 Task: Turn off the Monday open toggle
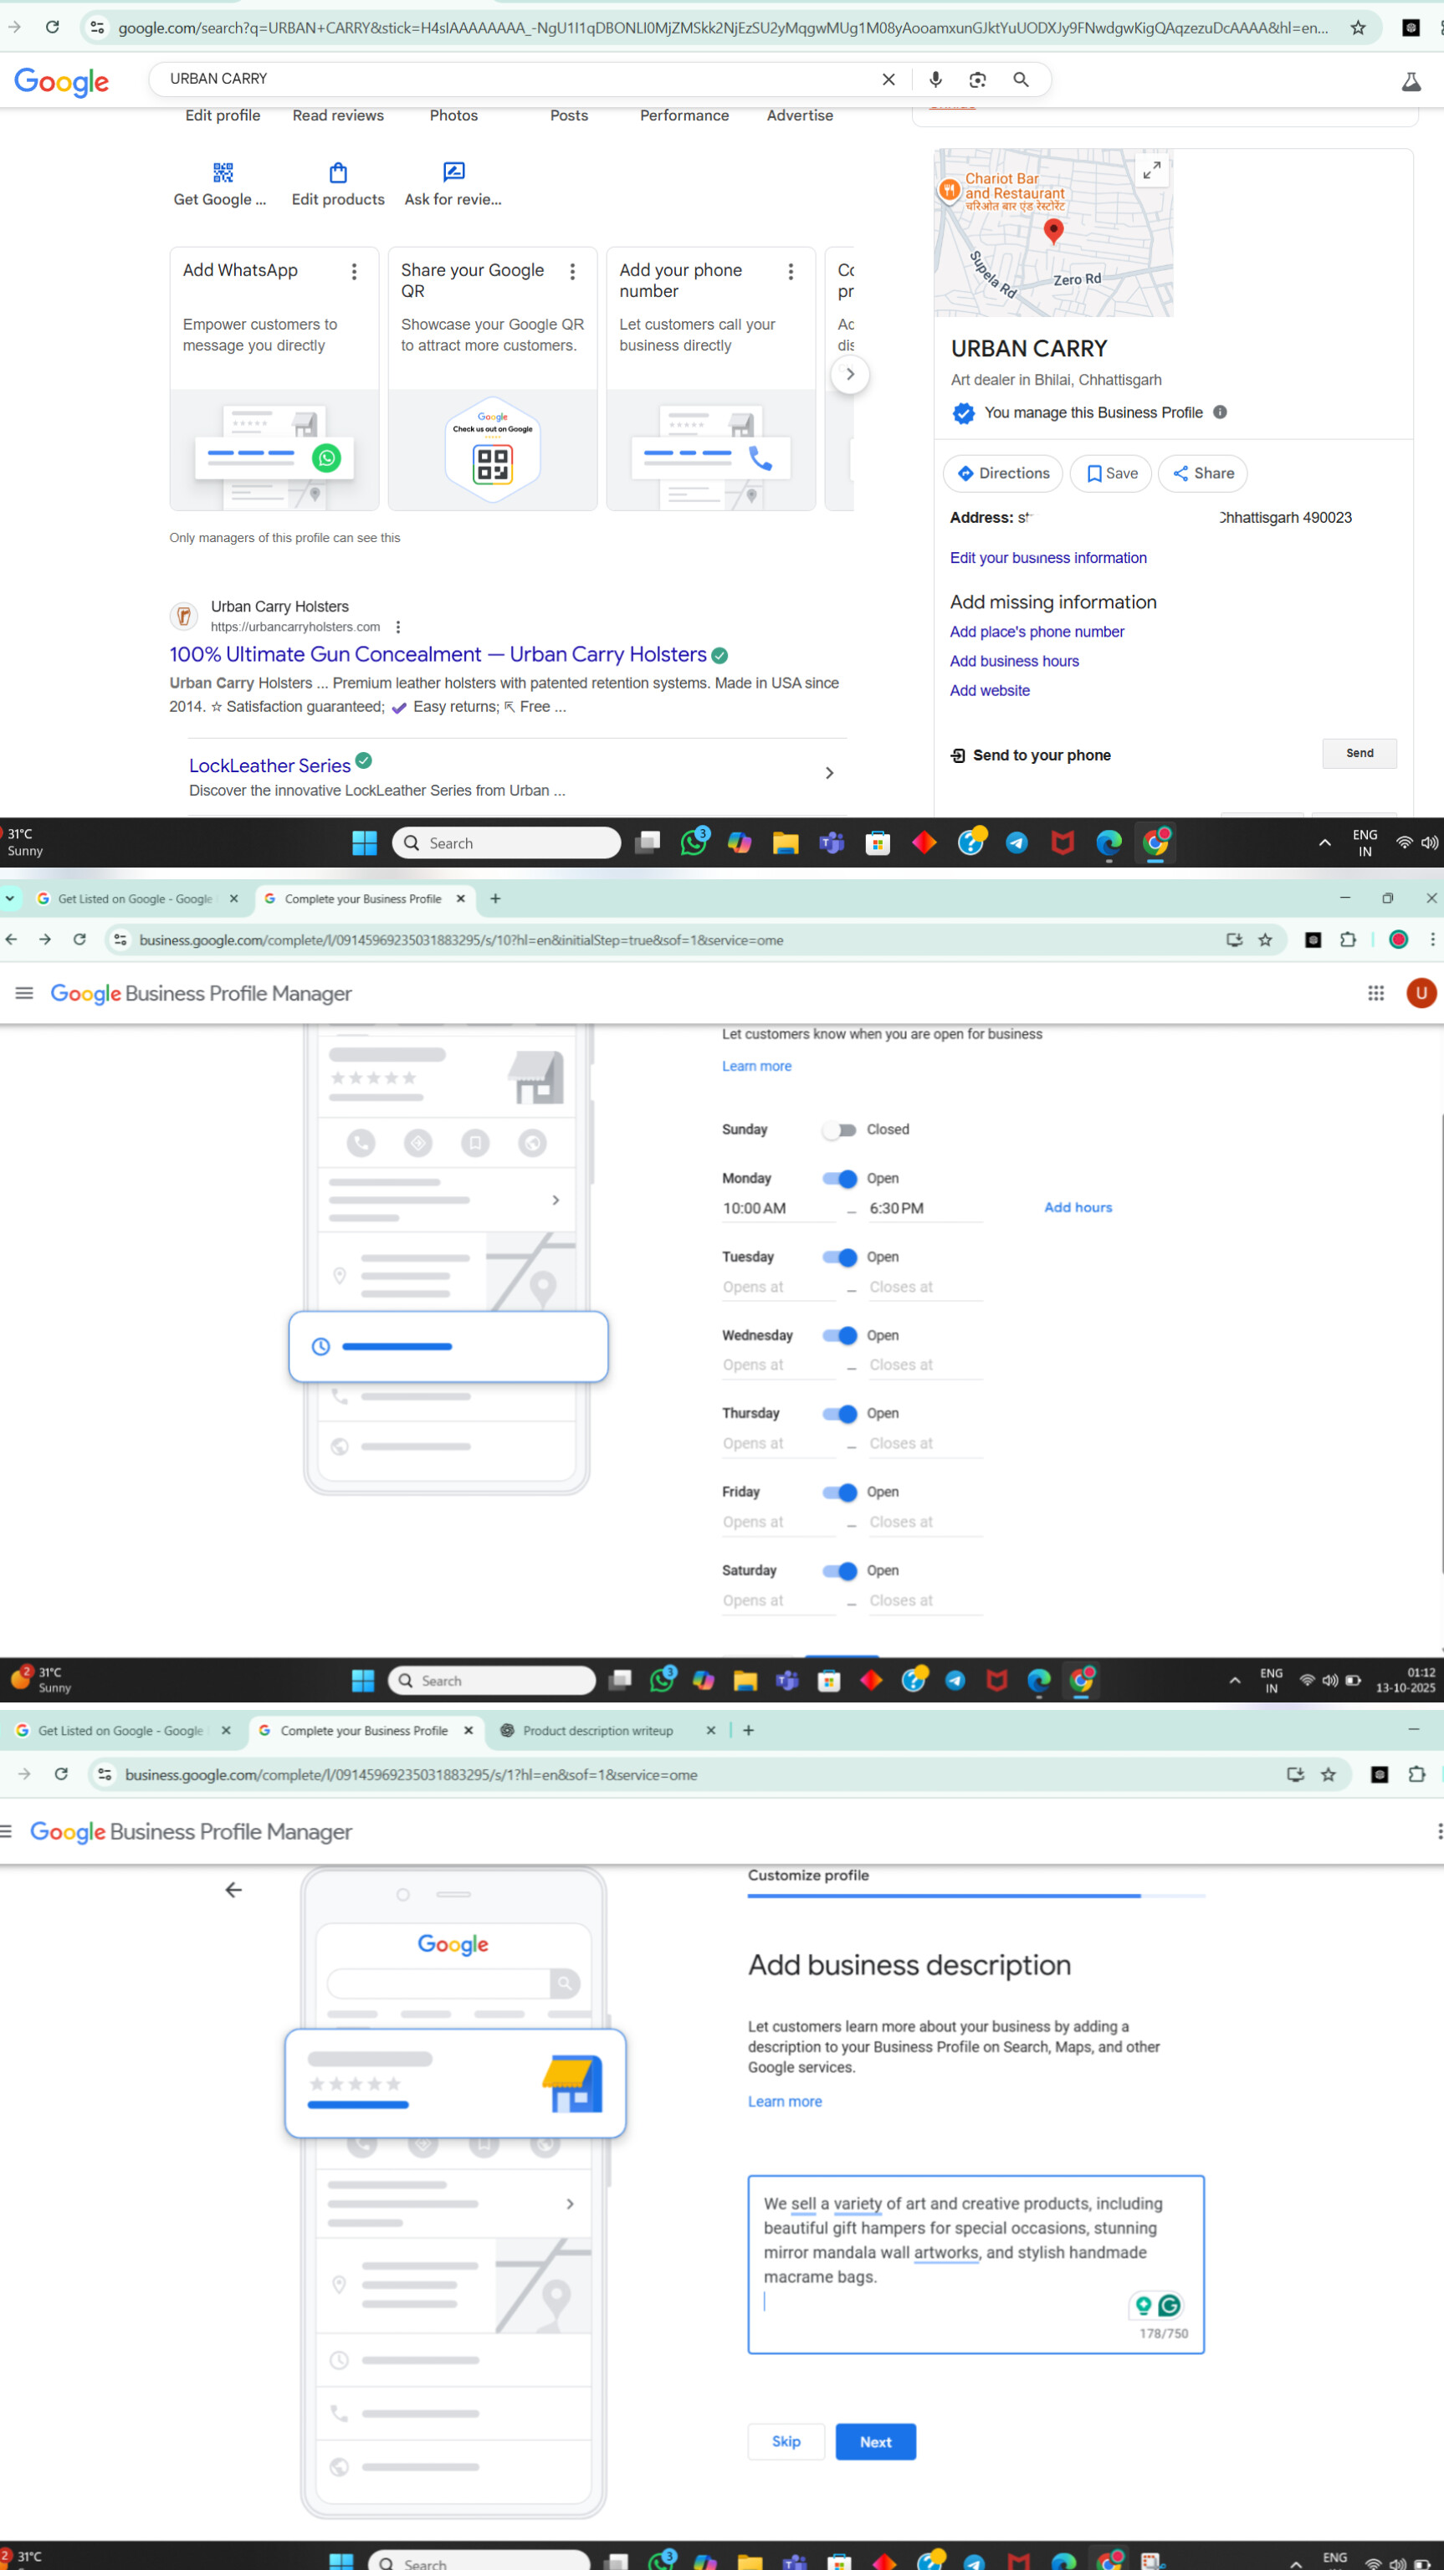[x=839, y=1178]
